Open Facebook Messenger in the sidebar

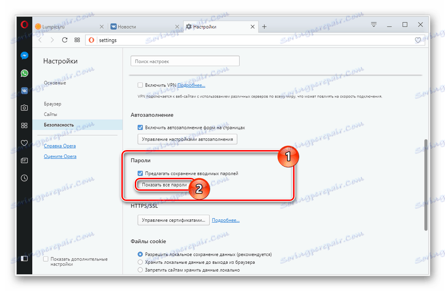pos(24,55)
